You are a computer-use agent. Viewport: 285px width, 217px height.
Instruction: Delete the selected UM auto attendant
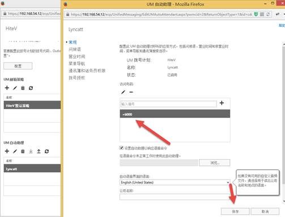pyautogui.click(x=23, y=151)
